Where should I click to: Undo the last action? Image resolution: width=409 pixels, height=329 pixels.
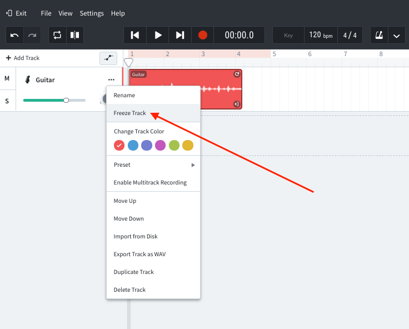(x=14, y=35)
